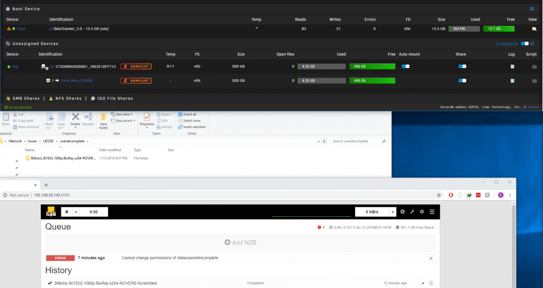Viewport: 543px width, 288px height.
Task: Toggle Auto mount for the sdg disk
Action: (x=406, y=66)
